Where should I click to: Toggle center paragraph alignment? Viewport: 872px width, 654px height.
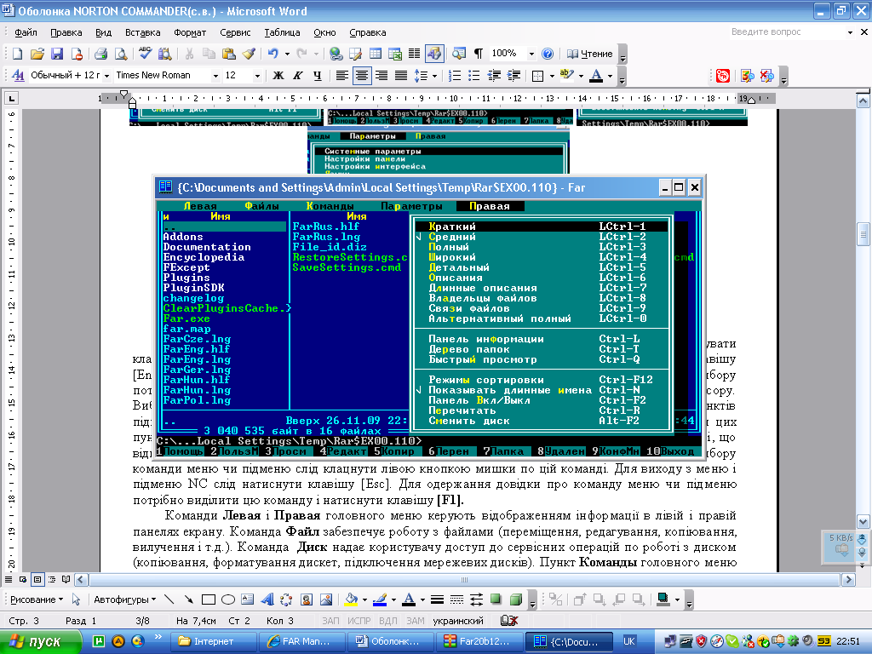coord(361,75)
